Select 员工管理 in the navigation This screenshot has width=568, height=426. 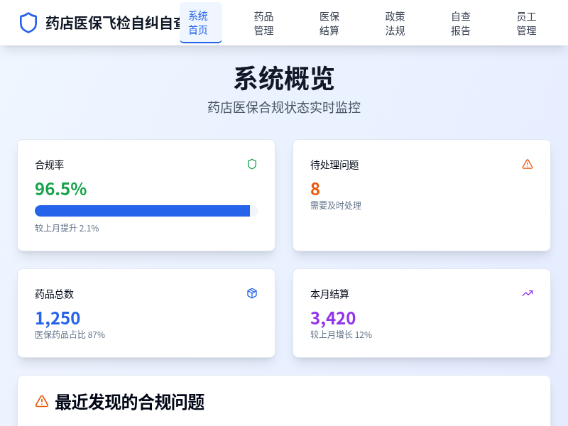tap(526, 22)
